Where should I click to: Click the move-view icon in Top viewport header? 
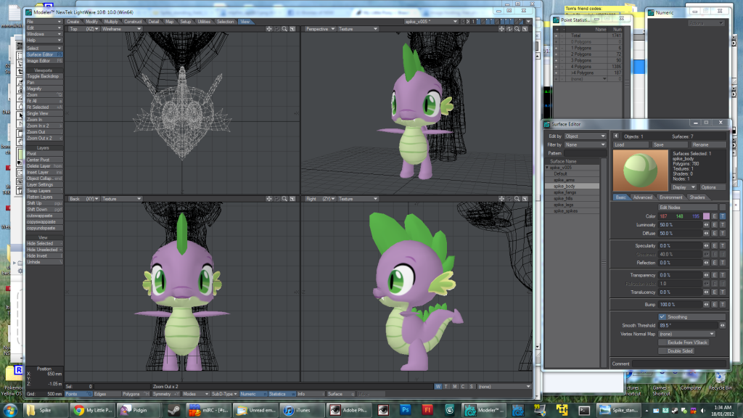[x=268, y=29]
